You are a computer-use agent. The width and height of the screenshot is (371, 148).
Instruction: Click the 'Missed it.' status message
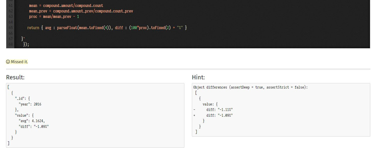[17, 62]
